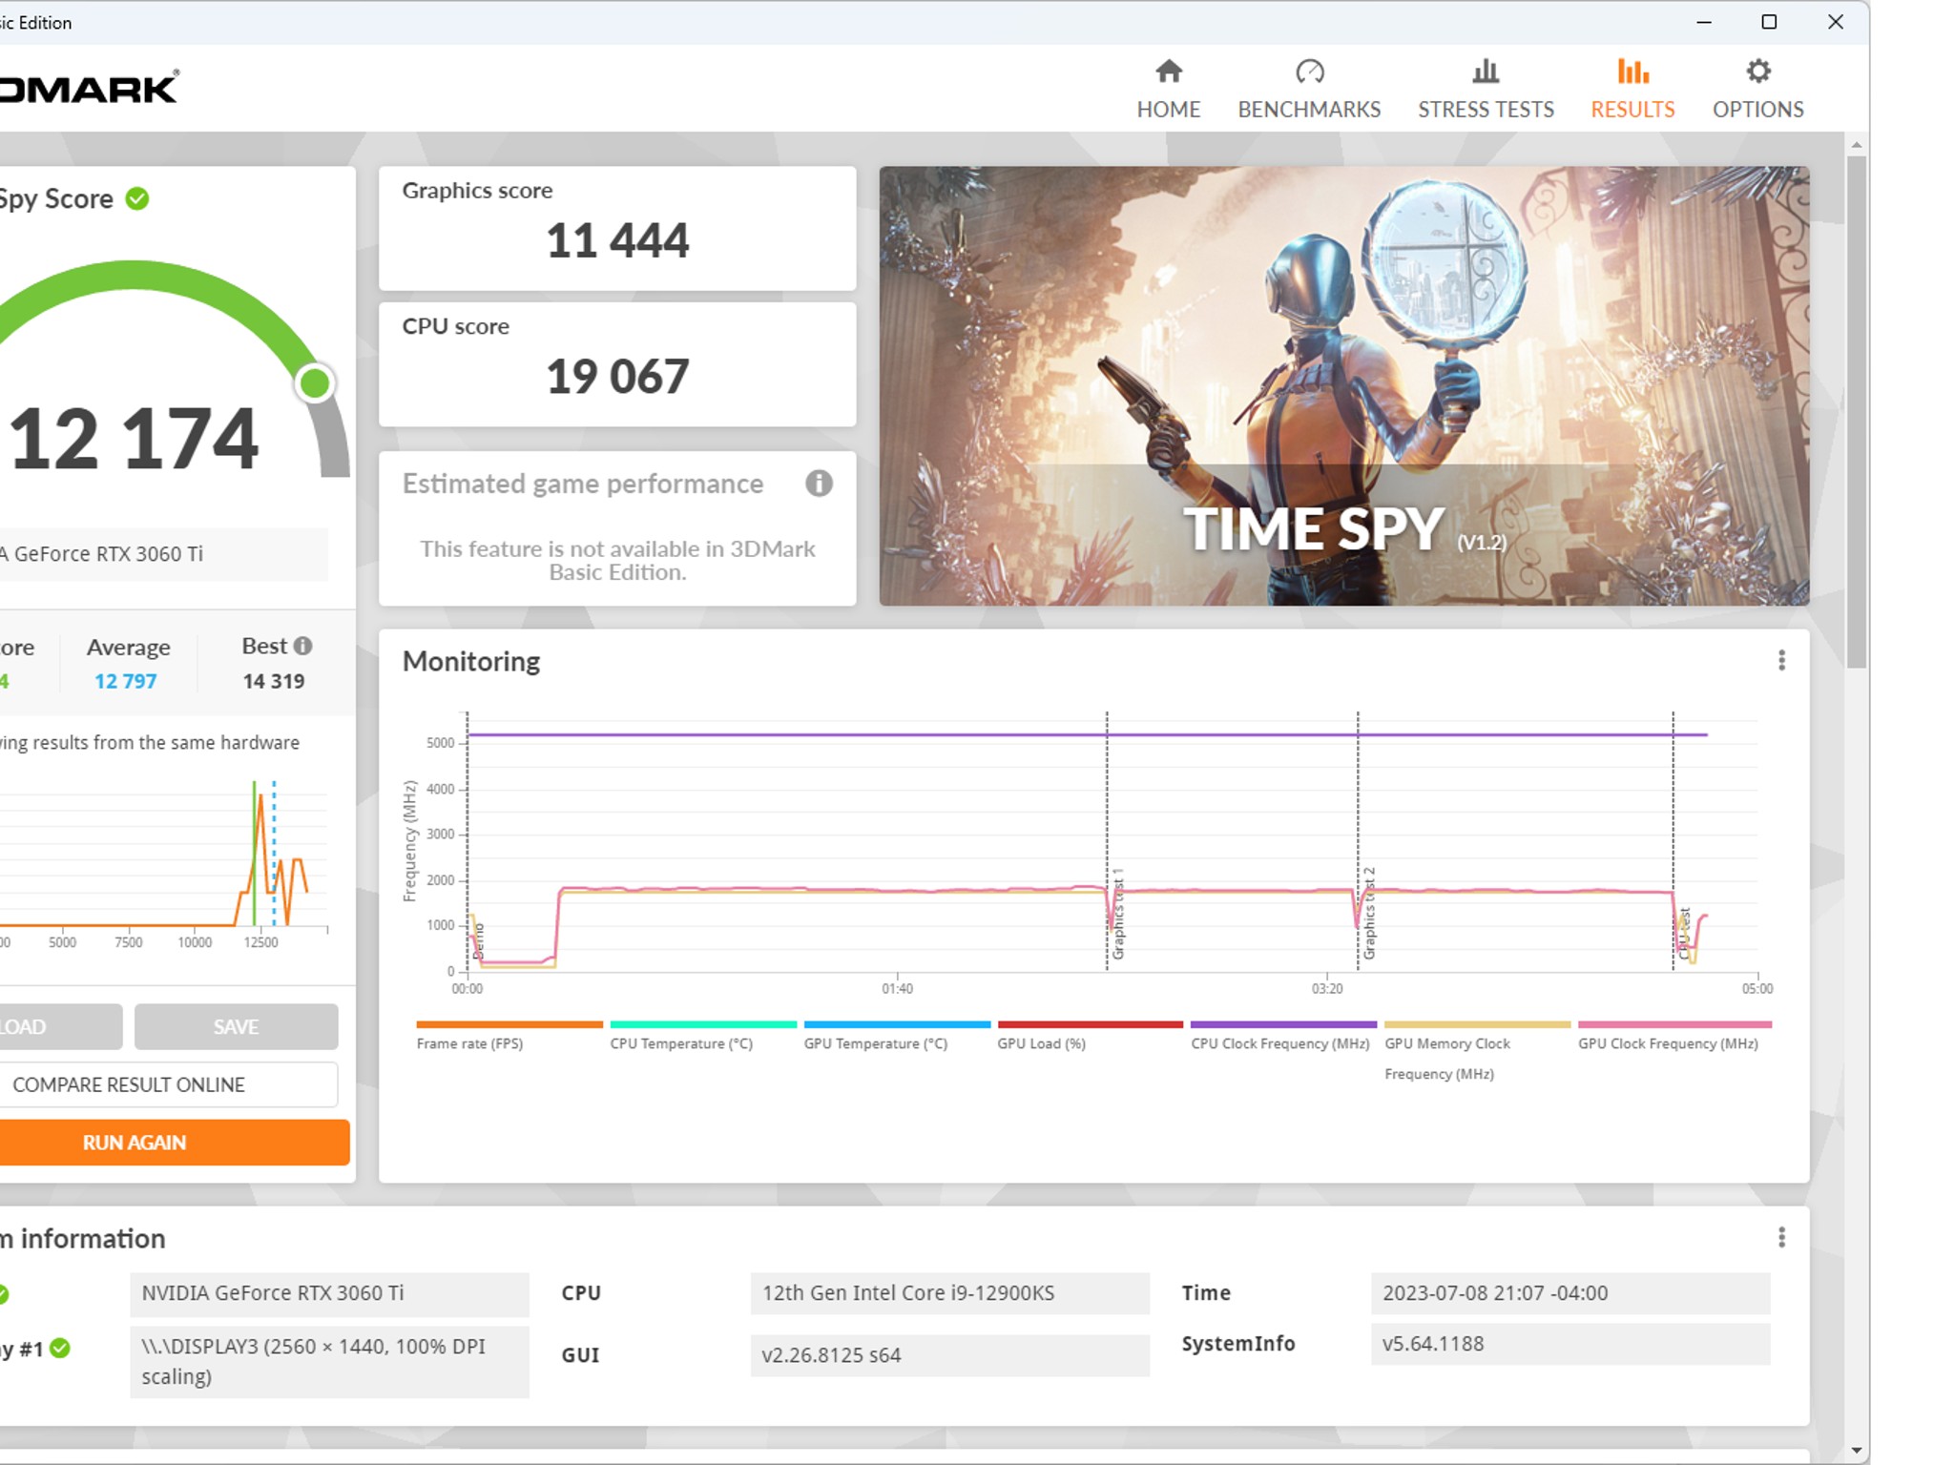
Task: Click the Best score 14 319
Action: pos(273,681)
